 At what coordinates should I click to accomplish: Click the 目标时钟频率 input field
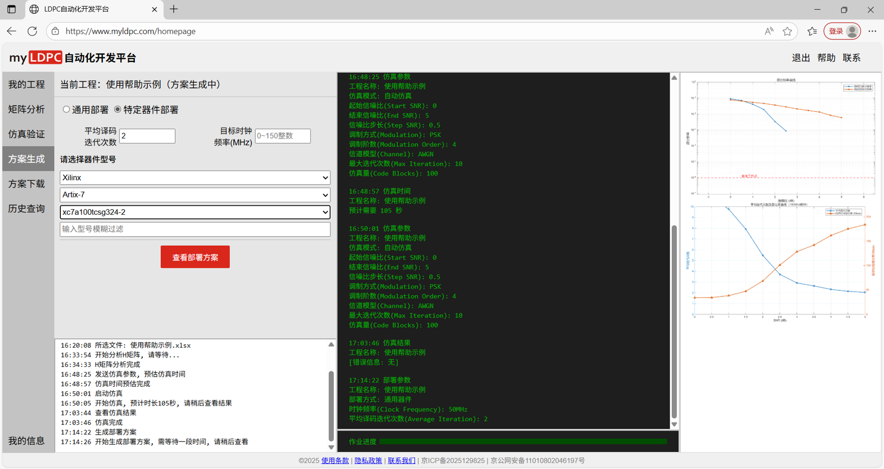[x=282, y=136]
